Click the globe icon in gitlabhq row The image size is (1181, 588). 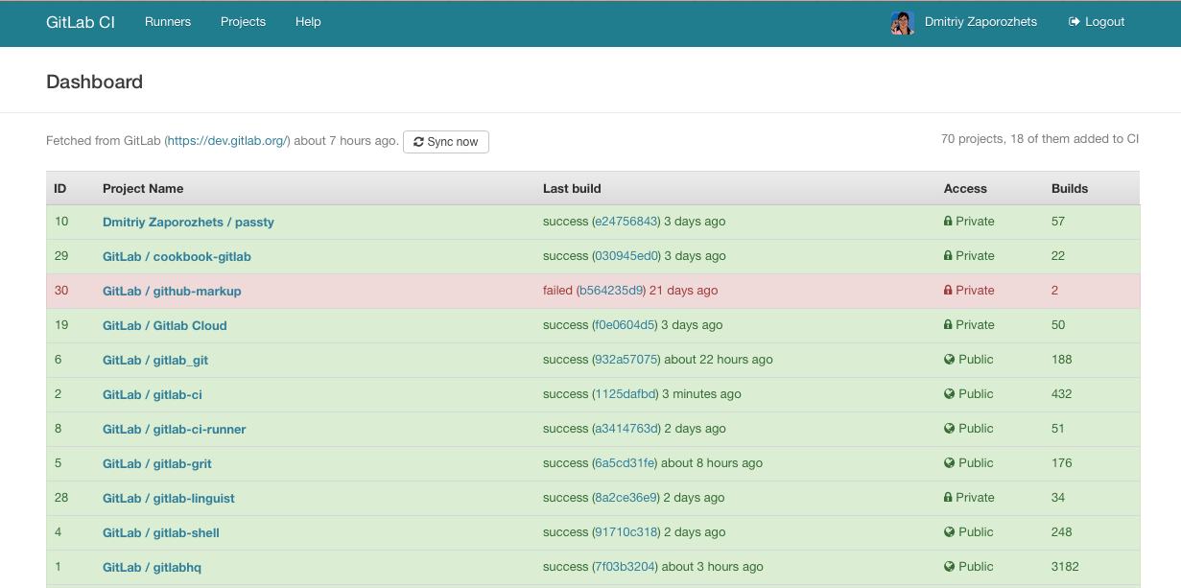pyautogui.click(x=949, y=567)
